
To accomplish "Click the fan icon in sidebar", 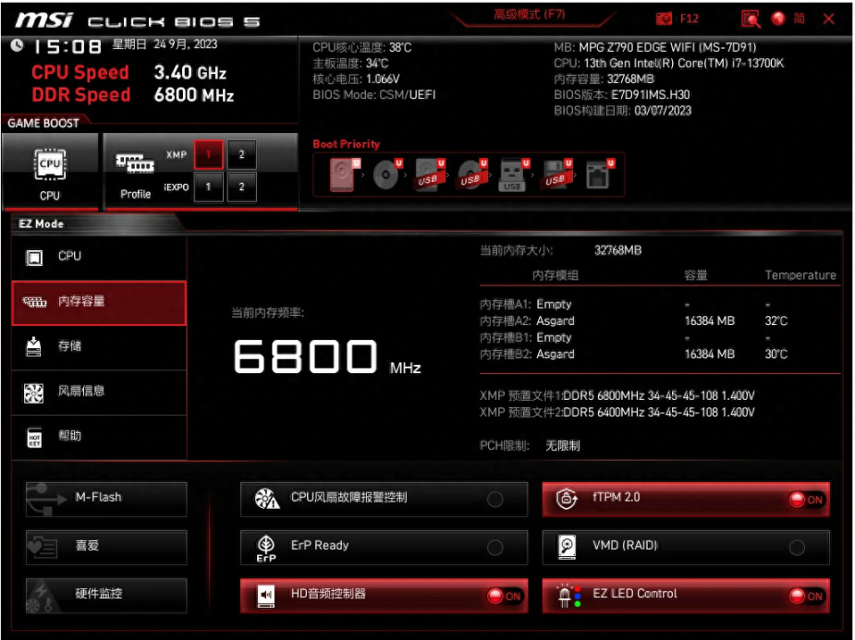I will (x=34, y=392).
